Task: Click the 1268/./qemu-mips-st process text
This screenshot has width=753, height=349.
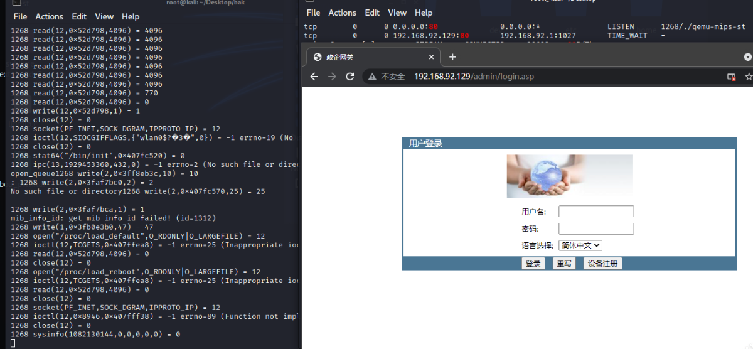Action: [703, 27]
